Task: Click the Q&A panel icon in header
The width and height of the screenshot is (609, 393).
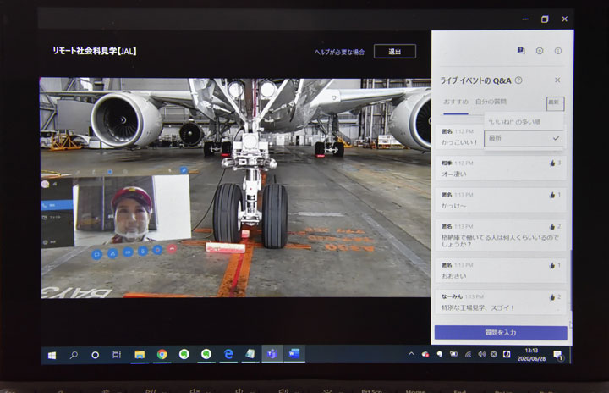Action: [521, 51]
